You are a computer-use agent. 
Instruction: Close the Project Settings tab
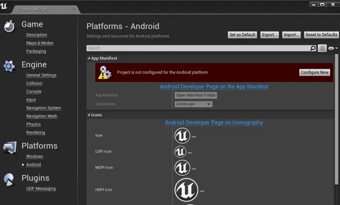[x=74, y=9]
